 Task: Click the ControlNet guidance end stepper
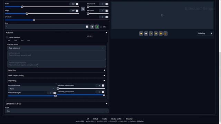(103, 92)
